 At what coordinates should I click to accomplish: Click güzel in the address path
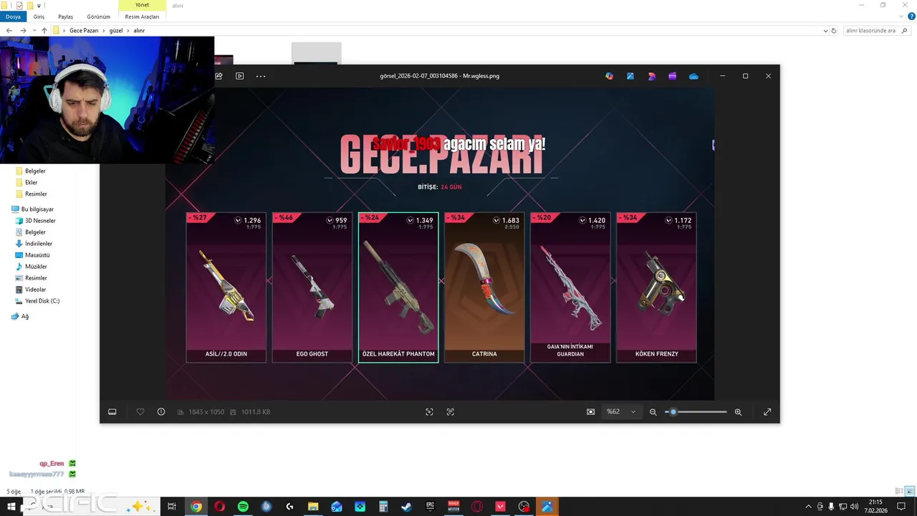[116, 31]
